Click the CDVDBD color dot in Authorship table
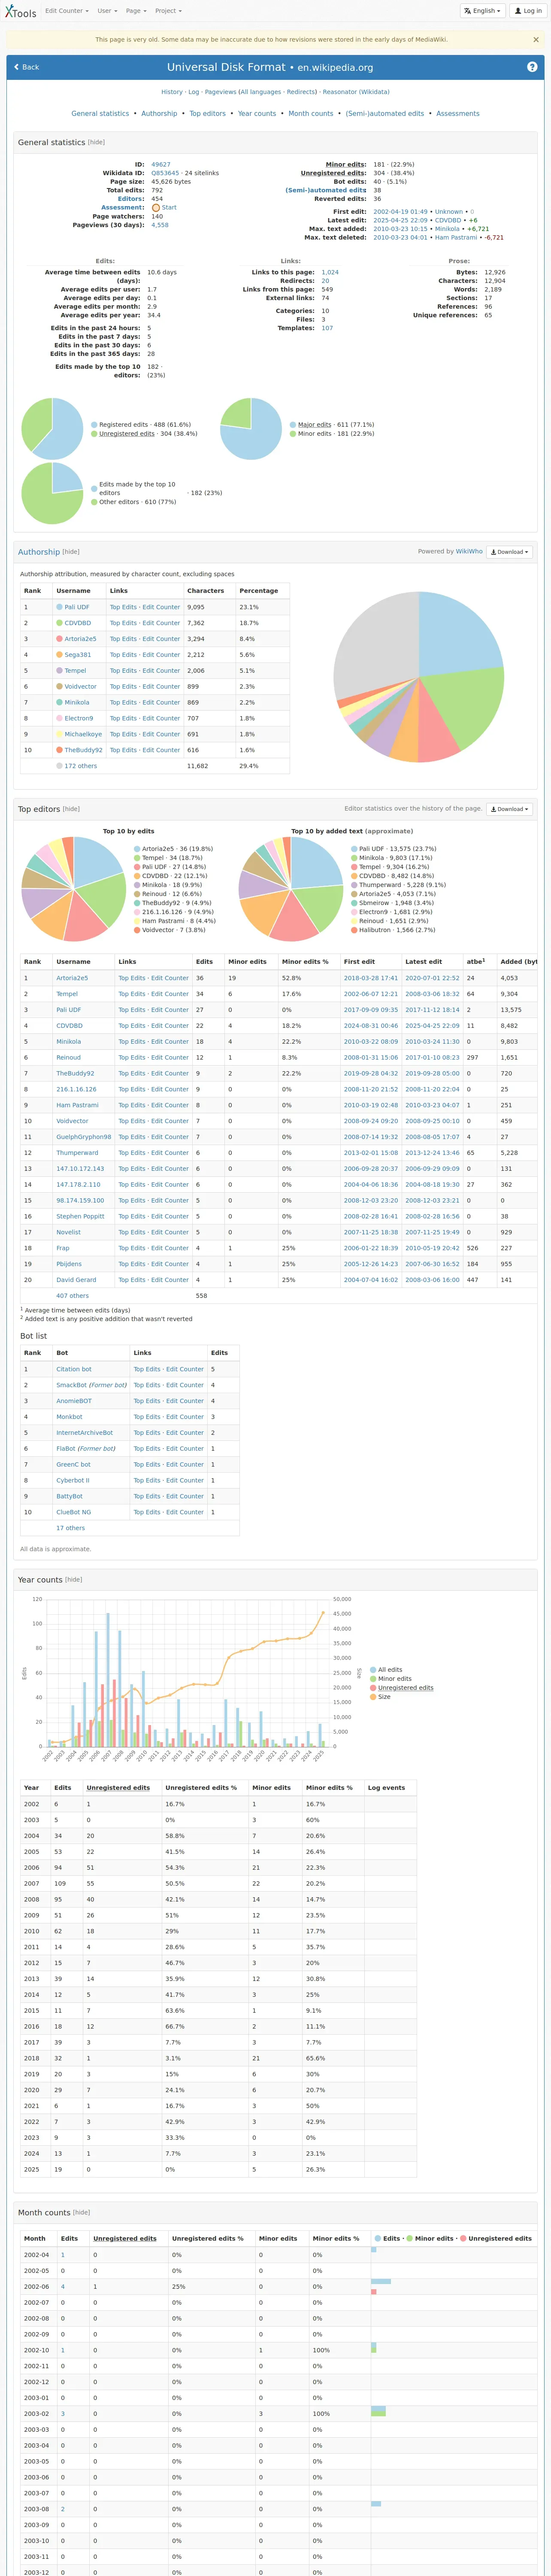Screen dimensions: 551x2576 (59, 623)
